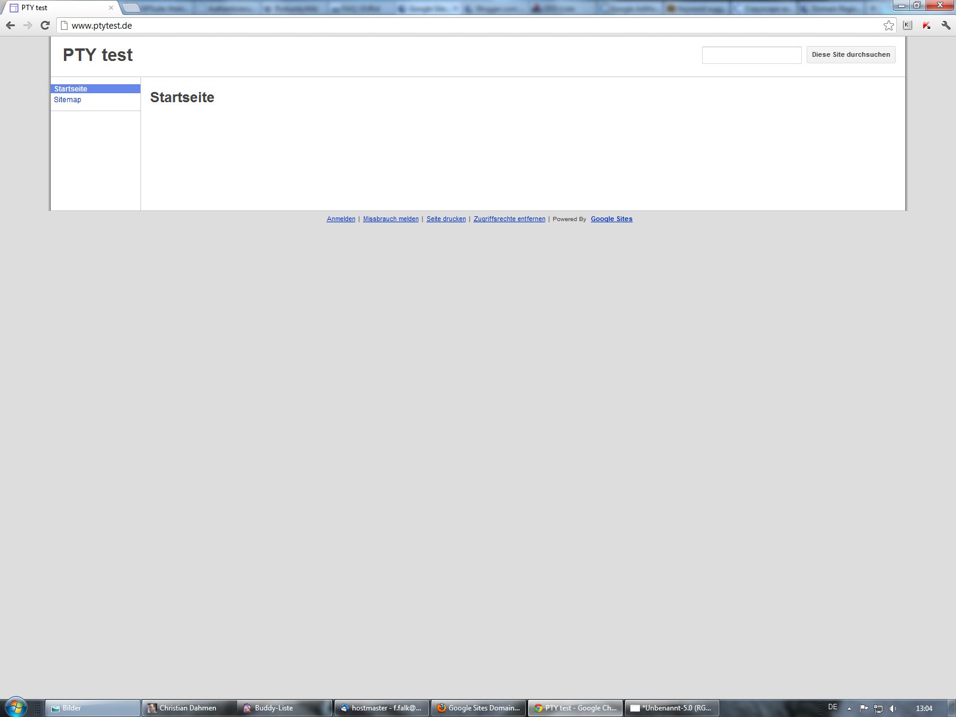Open the Sitemap sidebar link

coord(68,100)
